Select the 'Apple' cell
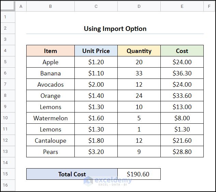 51,62
